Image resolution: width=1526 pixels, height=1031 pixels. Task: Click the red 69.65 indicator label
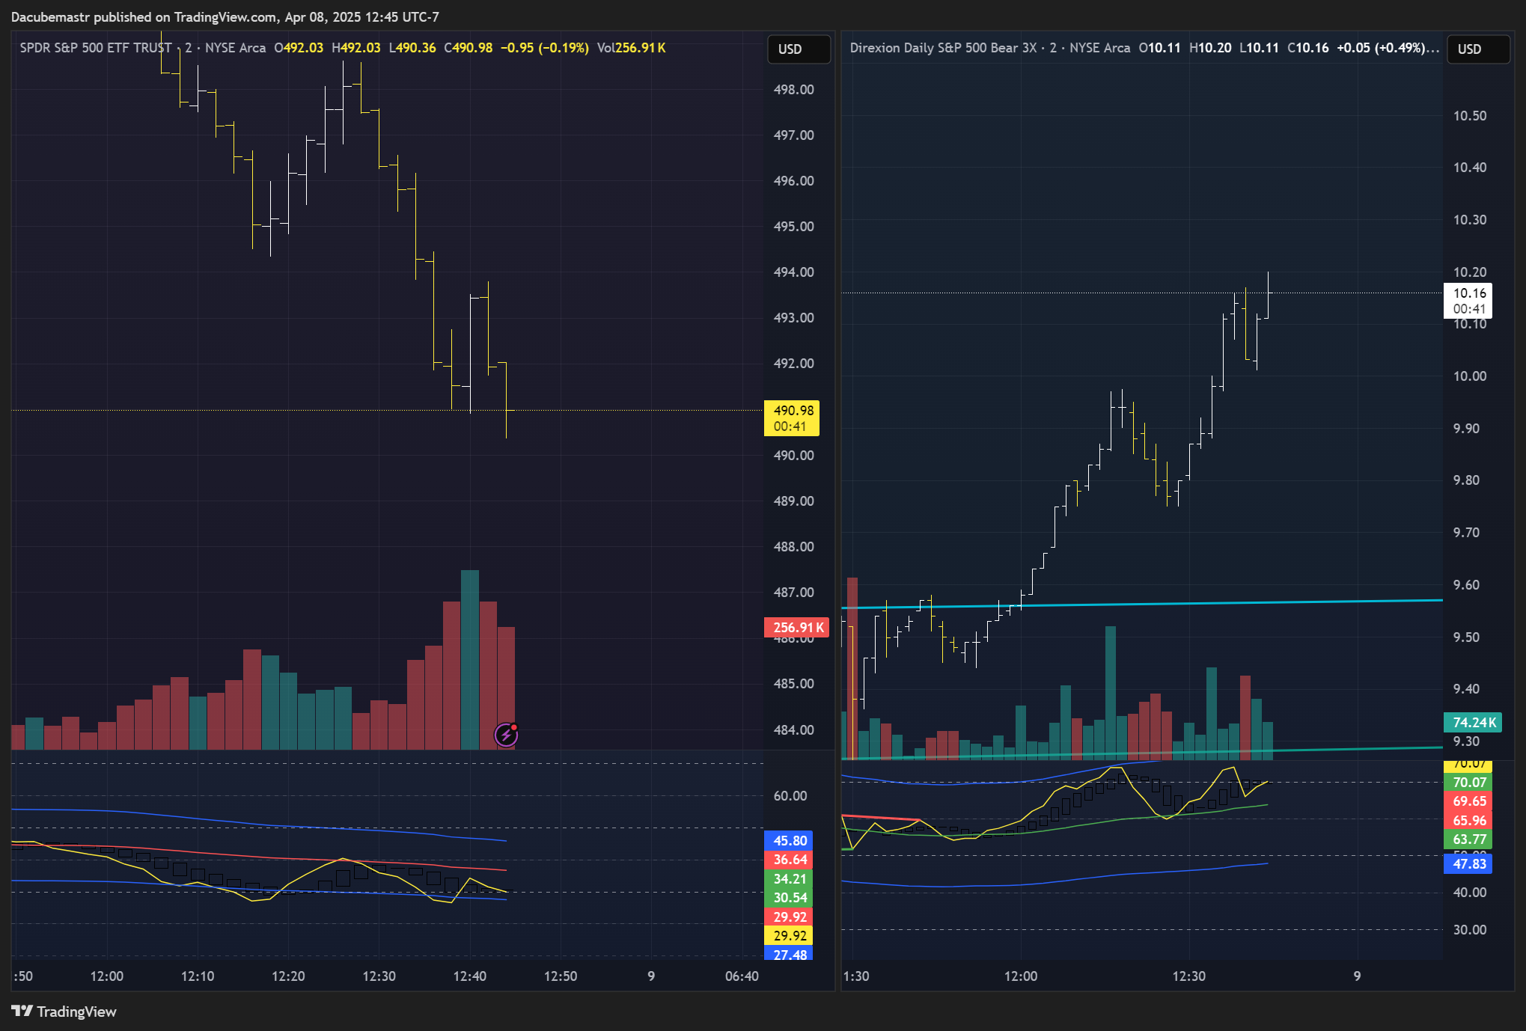(x=1468, y=801)
